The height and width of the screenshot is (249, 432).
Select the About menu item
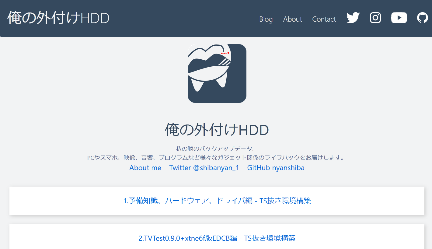(292, 19)
